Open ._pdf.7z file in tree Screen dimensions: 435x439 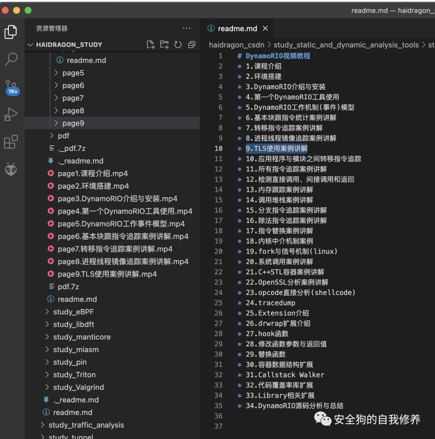click(112, 148)
